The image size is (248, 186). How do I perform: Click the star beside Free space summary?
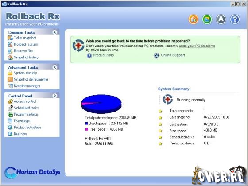pyautogui.click(x=160, y=131)
